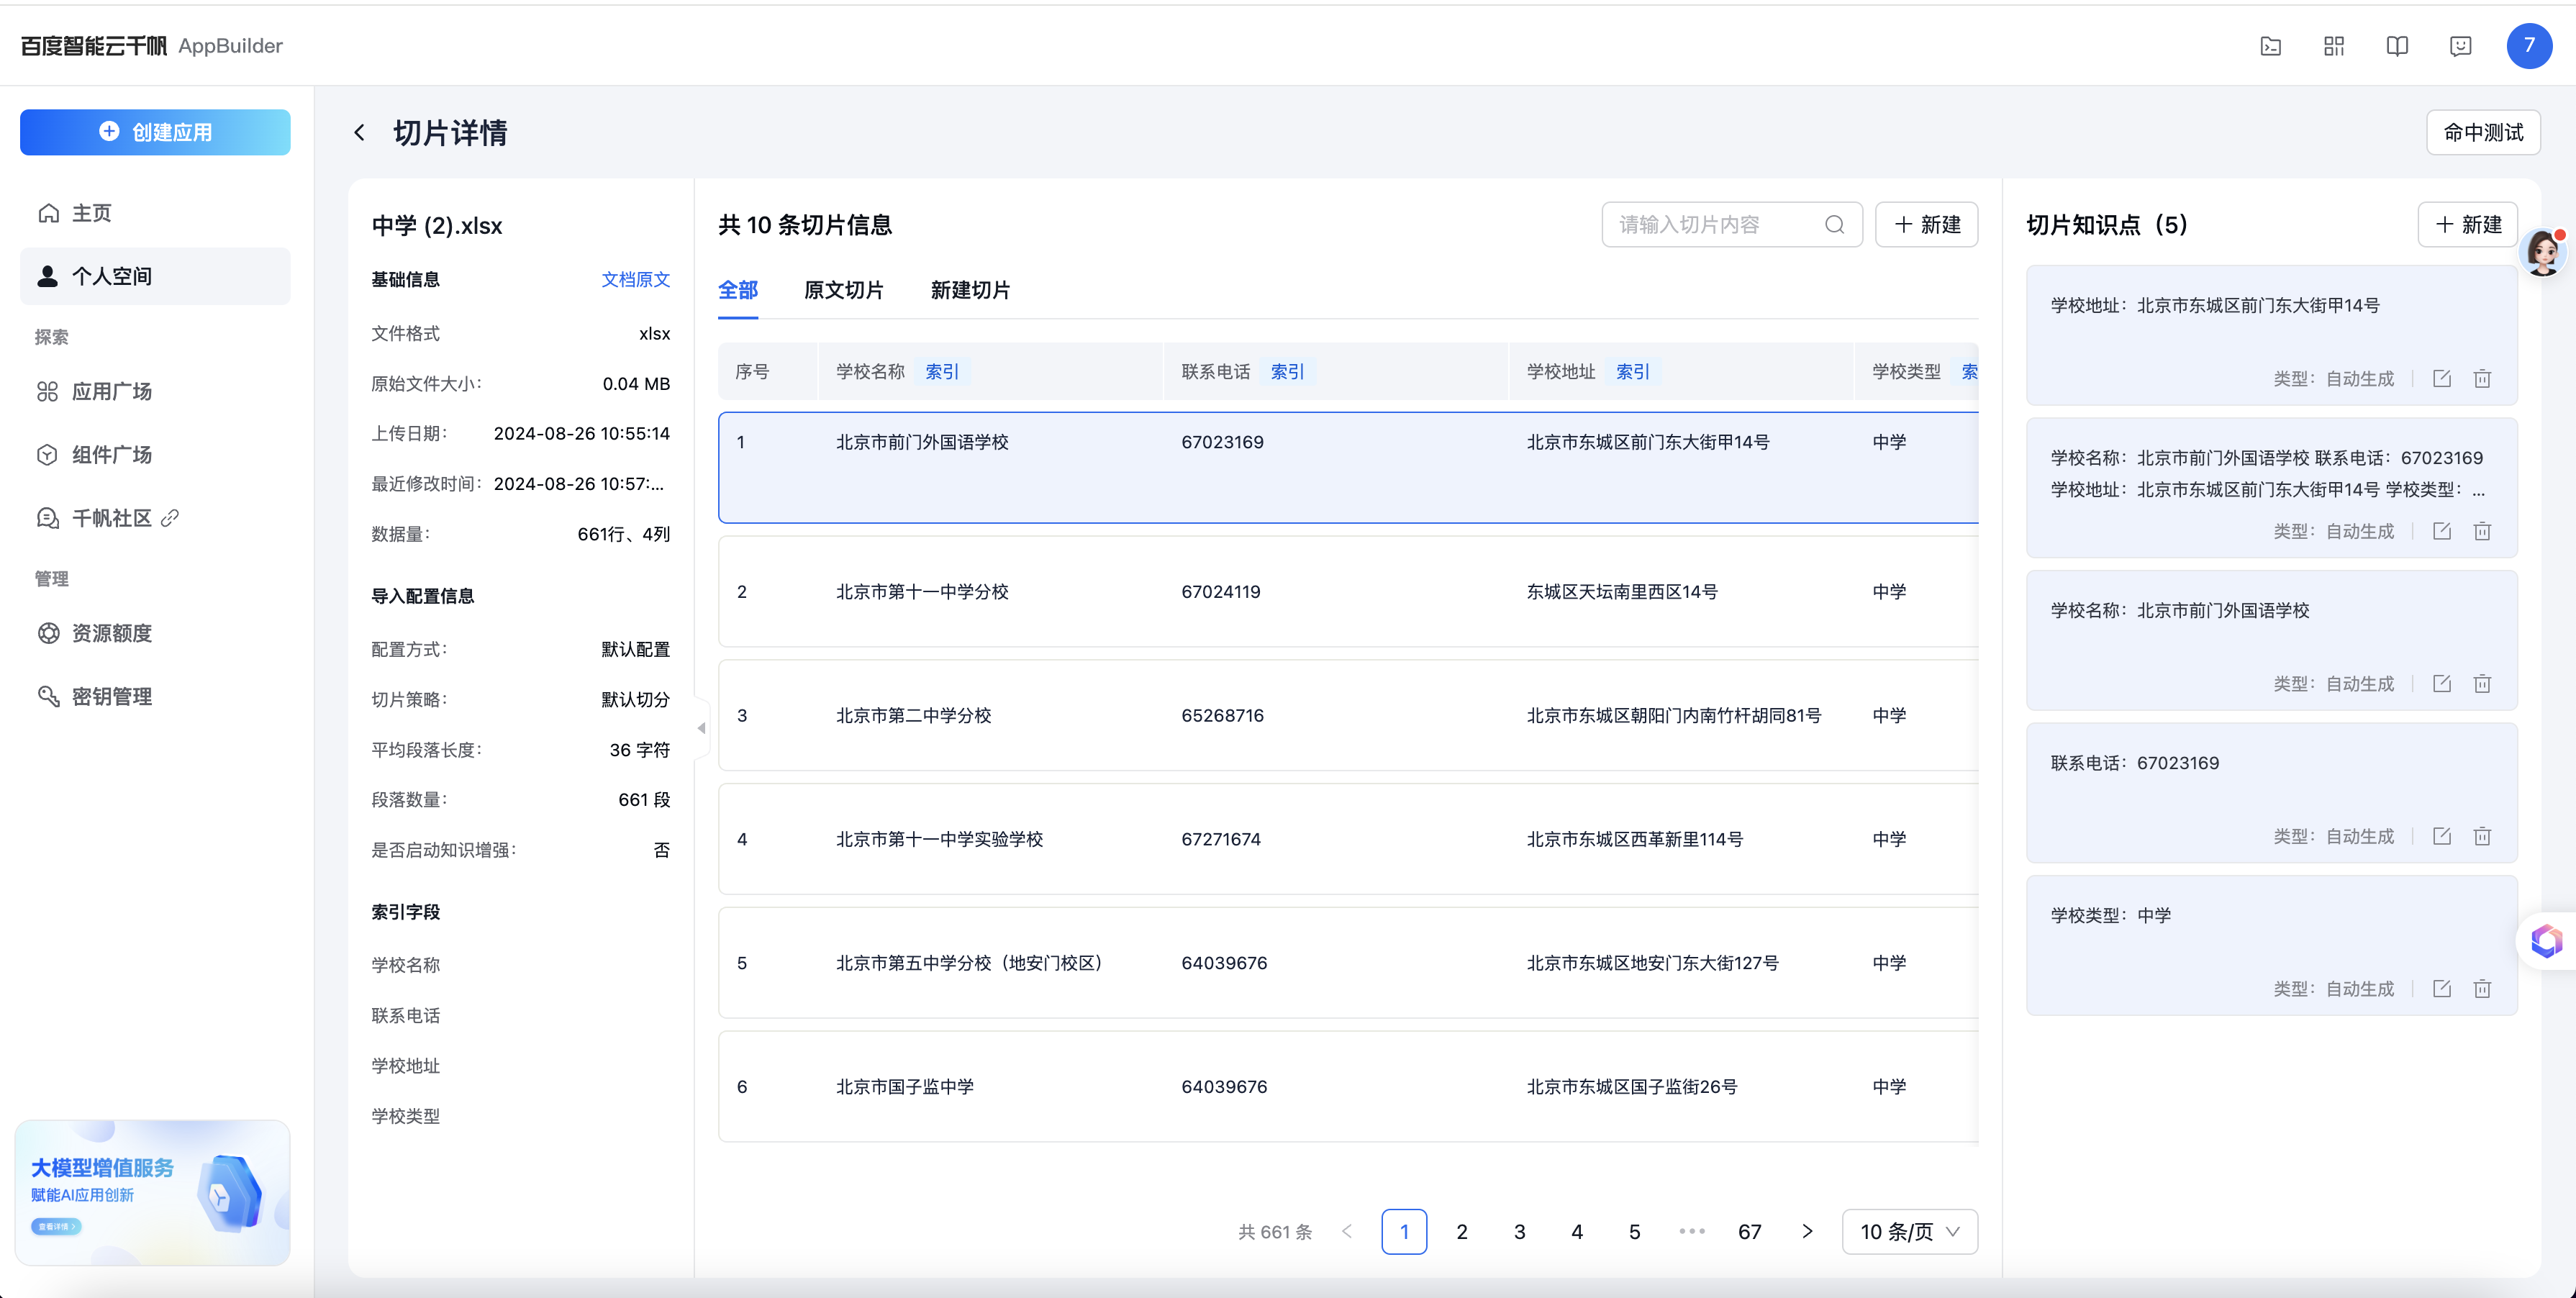
Task: Go to page 2 in pagination
Action: pos(1462,1232)
